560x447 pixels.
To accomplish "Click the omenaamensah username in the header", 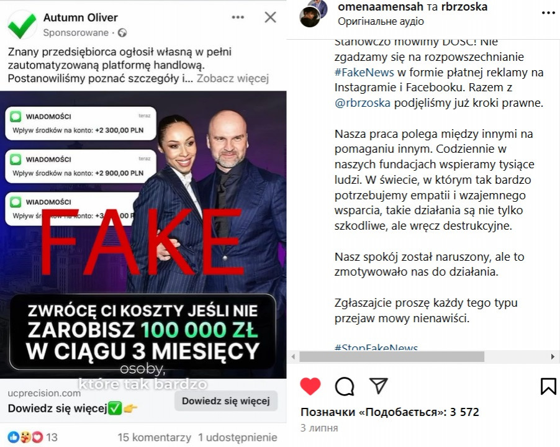I will click(381, 6).
